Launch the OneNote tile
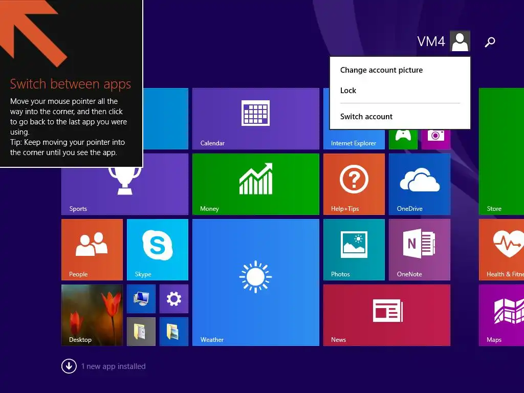 pos(420,250)
